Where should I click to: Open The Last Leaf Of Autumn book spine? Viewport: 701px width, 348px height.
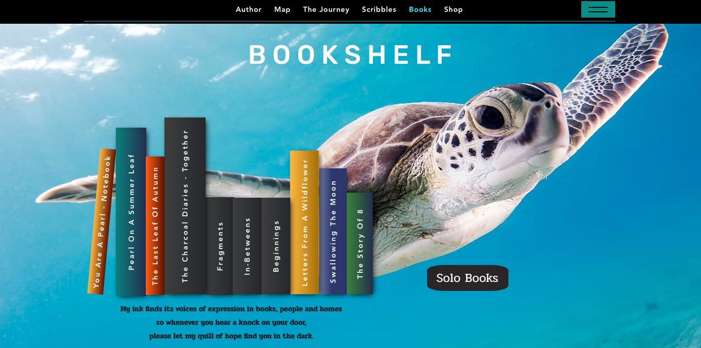click(155, 225)
